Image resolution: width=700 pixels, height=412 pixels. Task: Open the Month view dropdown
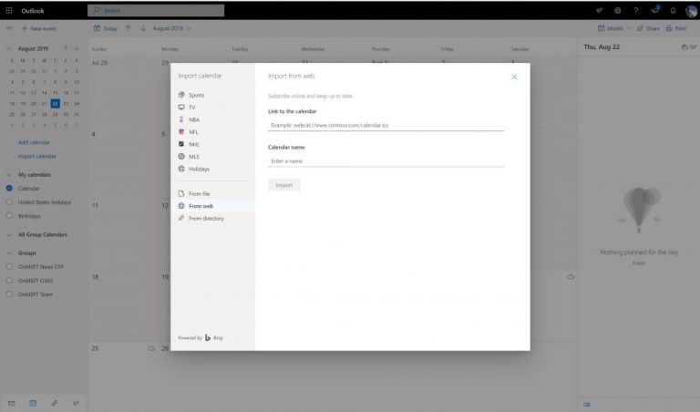(x=614, y=28)
